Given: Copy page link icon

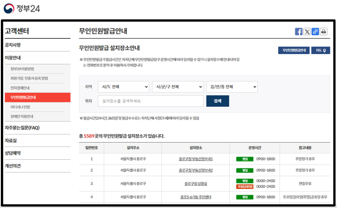Looking at the screenshot, I should (x=315, y=31).
